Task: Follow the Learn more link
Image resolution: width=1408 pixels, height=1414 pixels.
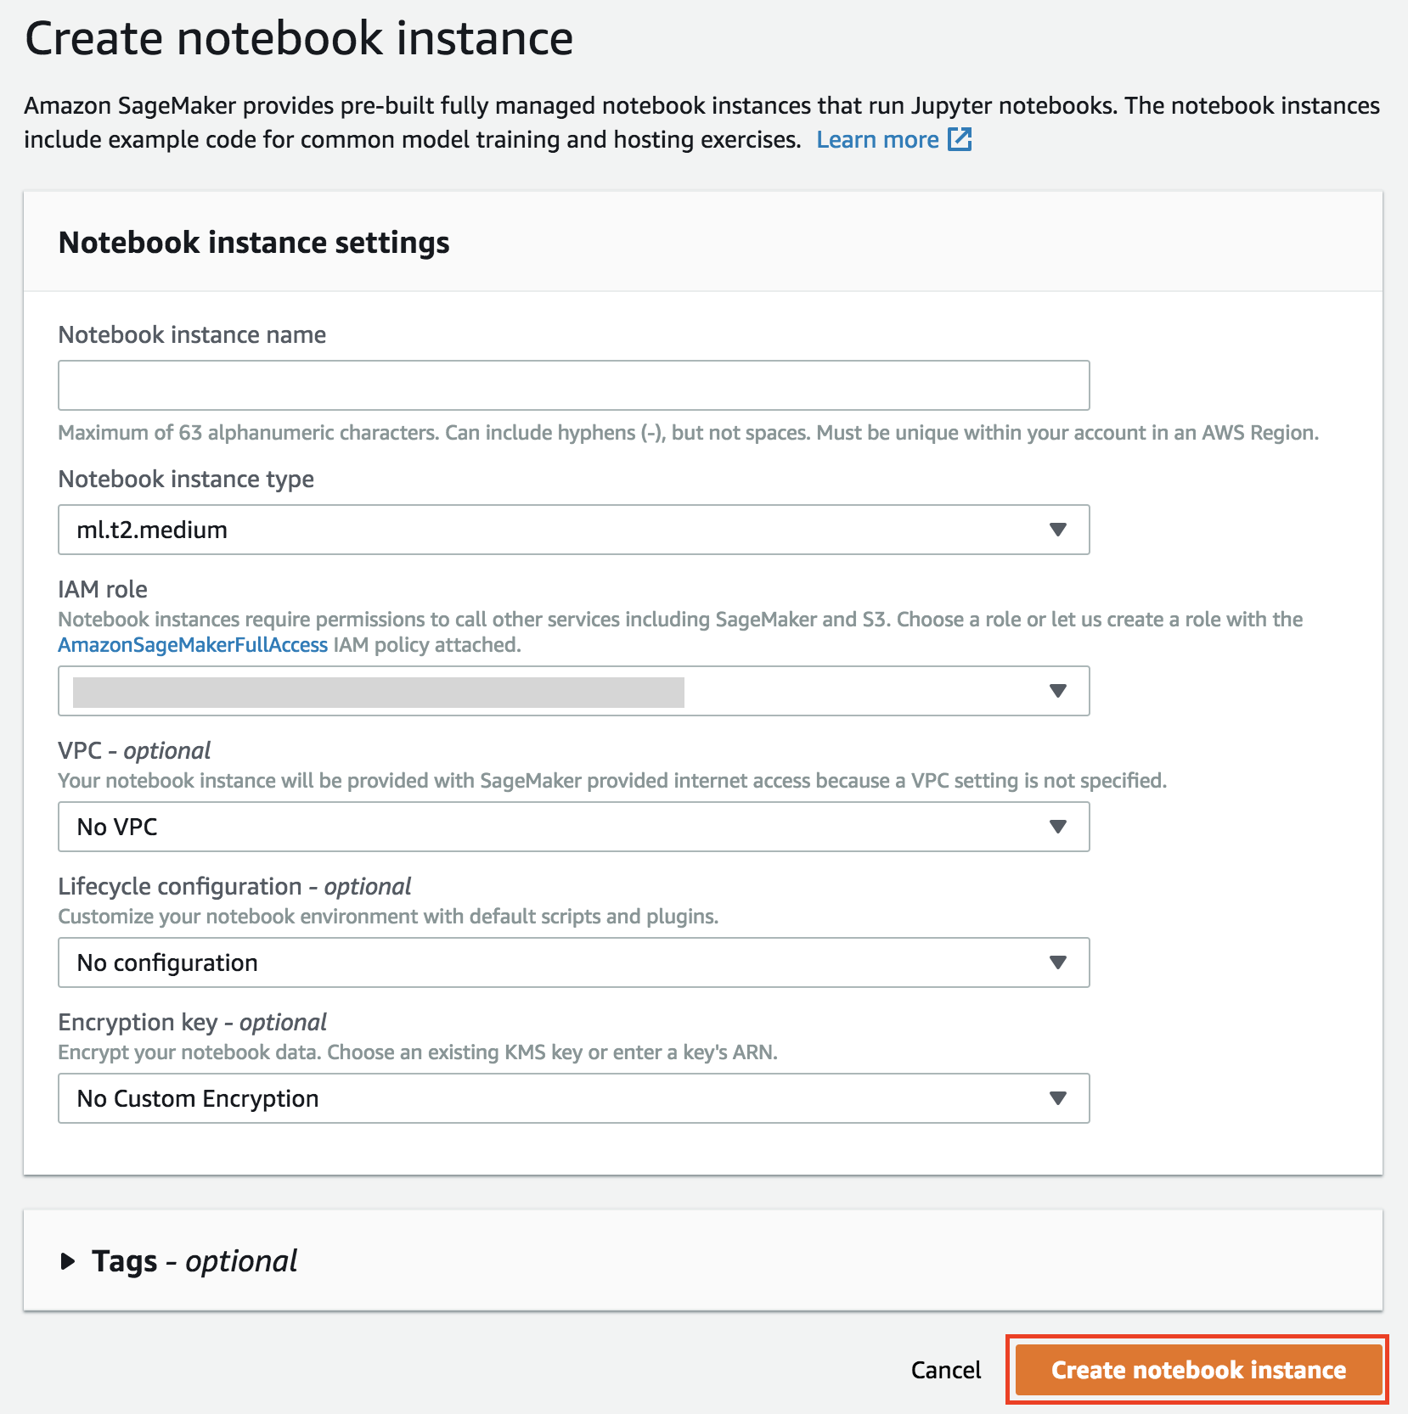Action: (877, 139)
